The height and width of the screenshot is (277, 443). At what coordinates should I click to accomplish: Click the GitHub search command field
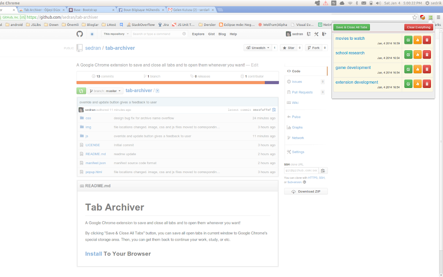coord(159,34)
